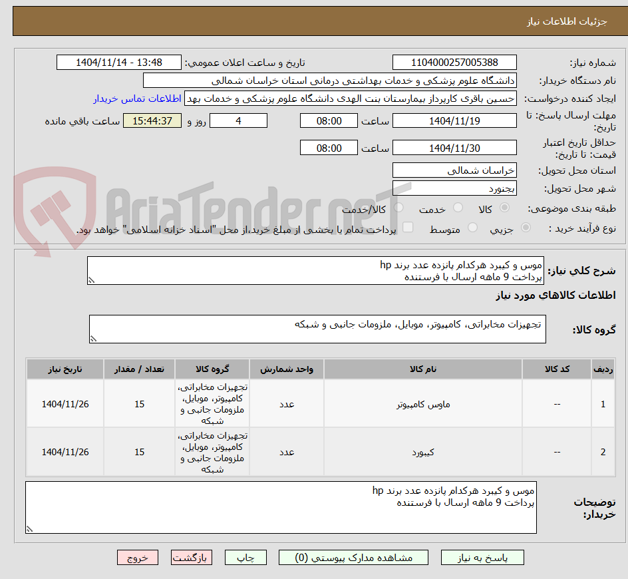628x579 pixels.
Task: Select the خدمت radio button
Action: tap(458, 208)
